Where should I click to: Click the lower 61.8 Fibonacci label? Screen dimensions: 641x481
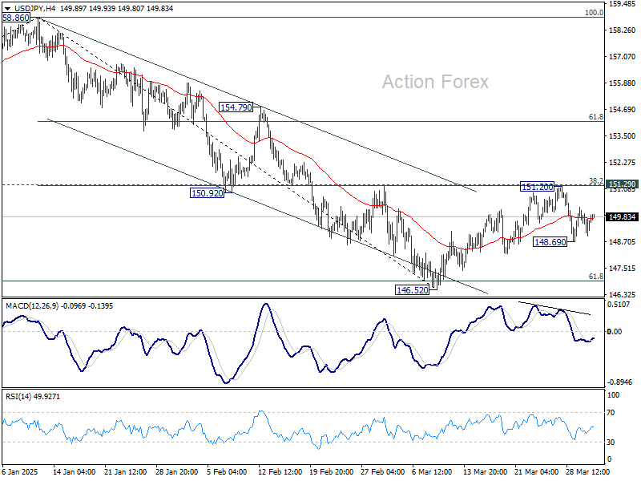pos(595,277)
